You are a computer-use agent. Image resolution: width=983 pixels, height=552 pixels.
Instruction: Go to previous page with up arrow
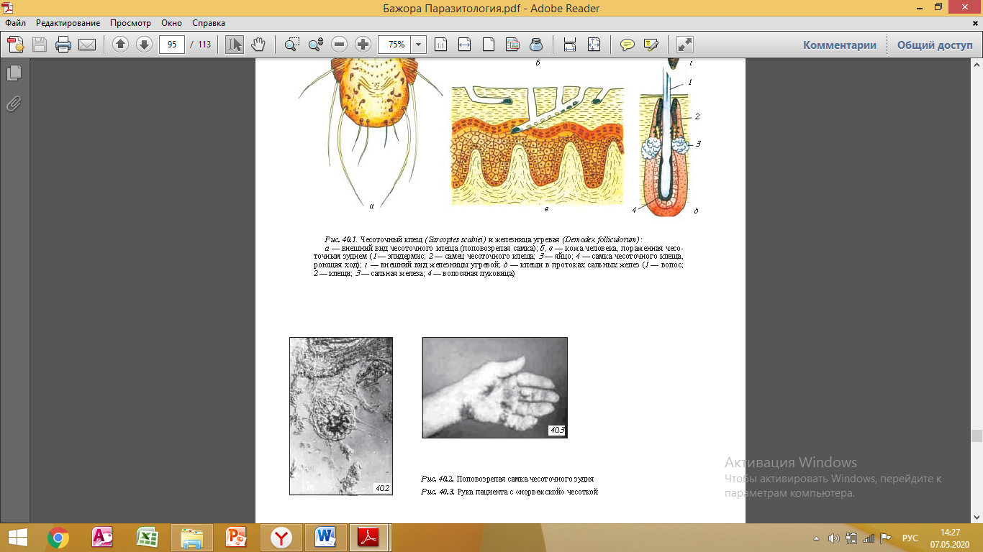click(x=120, y=45)
